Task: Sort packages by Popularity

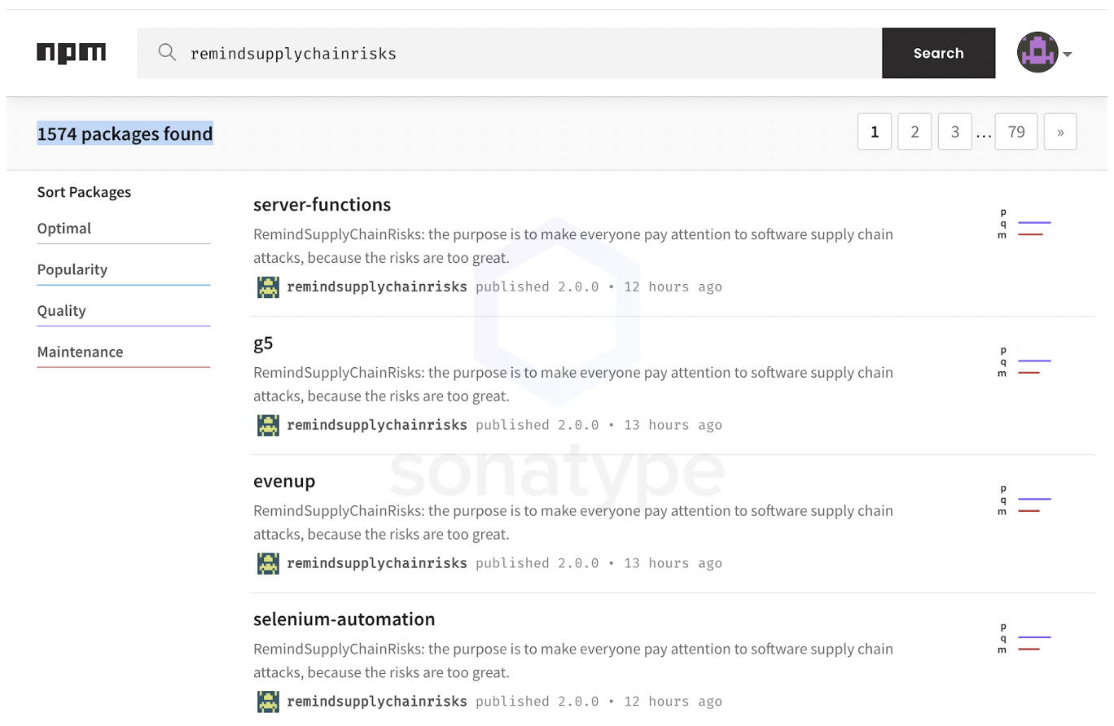Action: coord(72,269)
